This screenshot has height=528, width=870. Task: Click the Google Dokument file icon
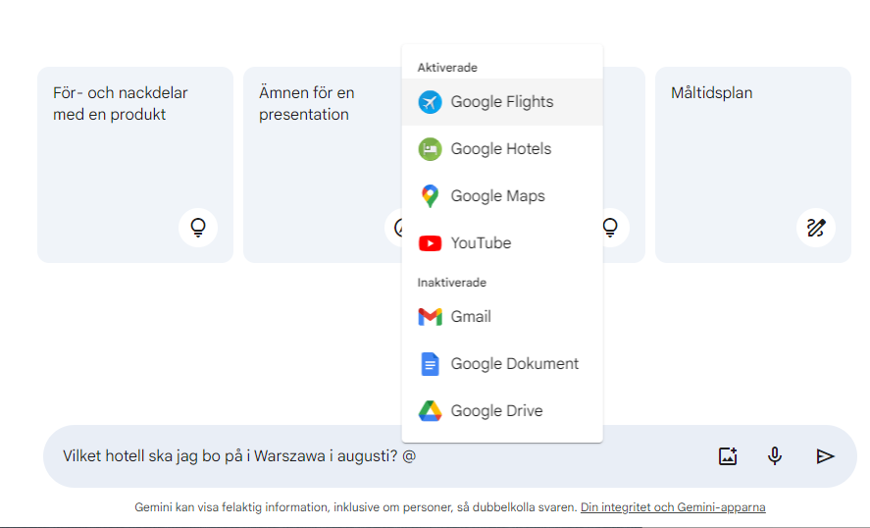[x=430, y=364]
